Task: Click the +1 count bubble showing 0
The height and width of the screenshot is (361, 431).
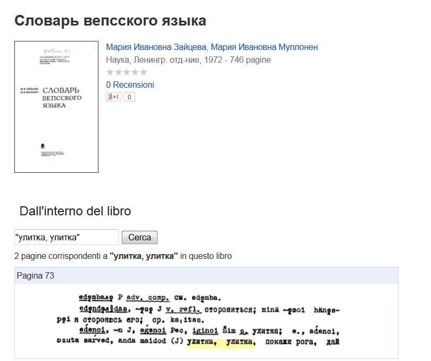Action: pos(129,97)
